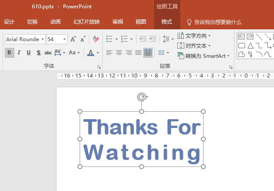Screen dimensions: 274x191
Task: Toggle strikethrough formatting
Action: click(x=48, y=53)
